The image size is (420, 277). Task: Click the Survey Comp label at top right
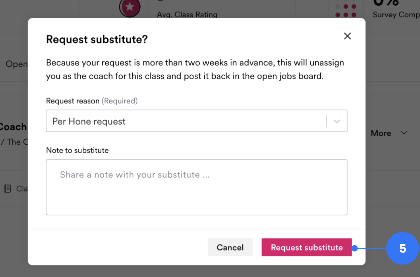point(396,15)
